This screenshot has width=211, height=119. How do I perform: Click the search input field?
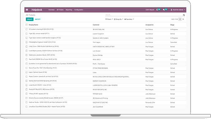point(144,15)
